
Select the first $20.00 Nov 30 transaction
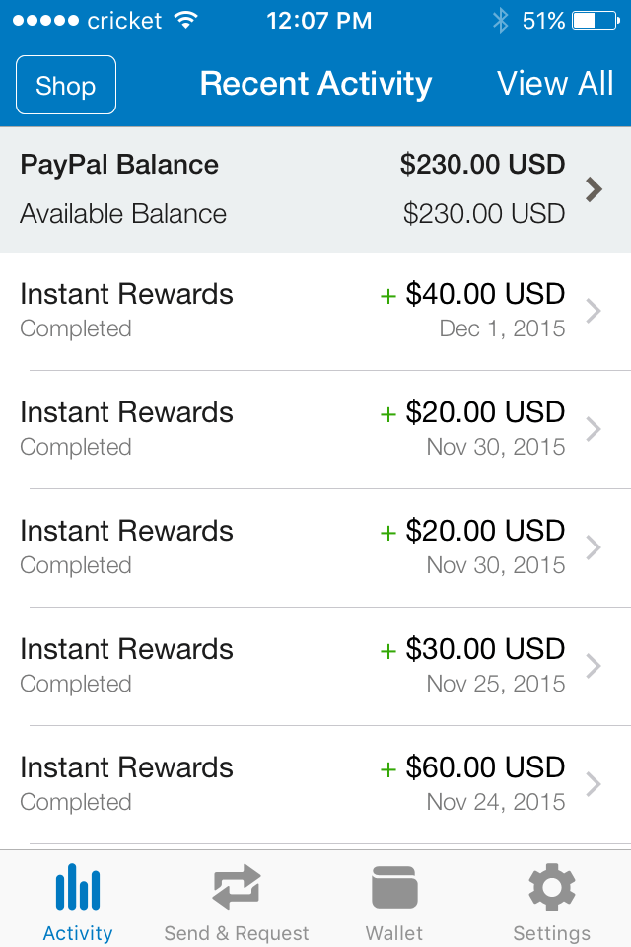(x=315, y=429)
